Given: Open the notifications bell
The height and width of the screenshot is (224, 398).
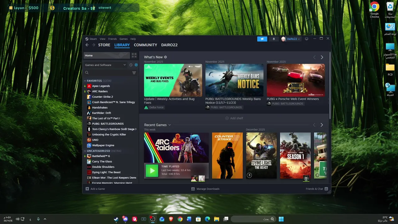Looking at the screenshot, I should pos(274,39).
